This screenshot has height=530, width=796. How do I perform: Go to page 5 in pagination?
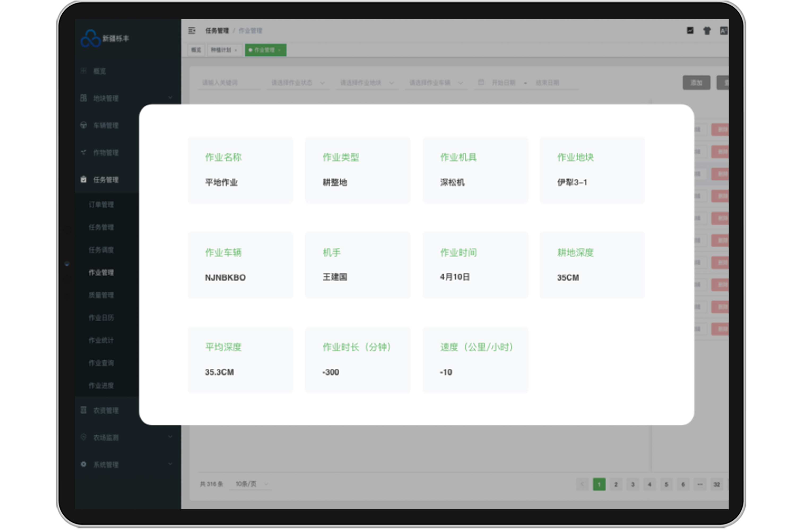[x=666, y=484]
